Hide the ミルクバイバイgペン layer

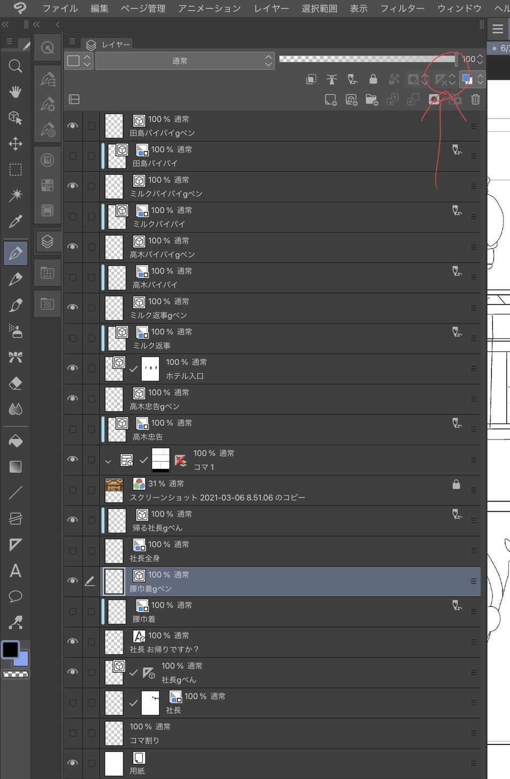[x=73, y=187]
